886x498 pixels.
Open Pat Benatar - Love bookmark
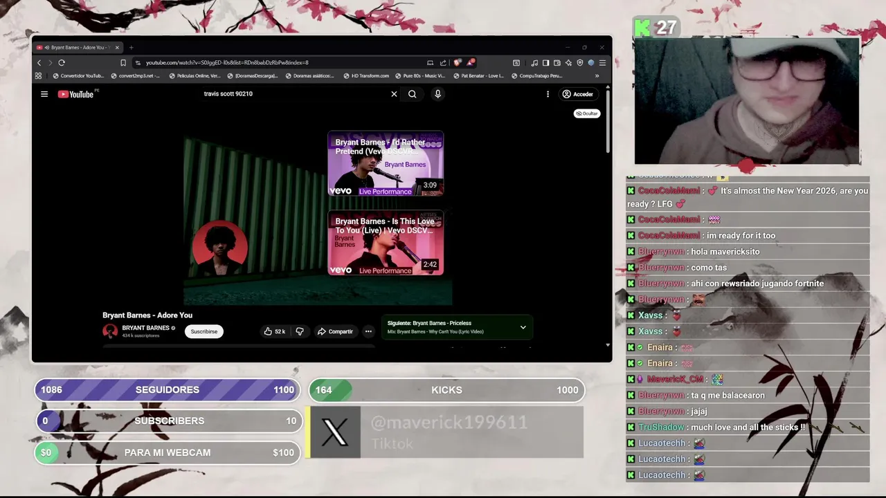tap(478, 76)
